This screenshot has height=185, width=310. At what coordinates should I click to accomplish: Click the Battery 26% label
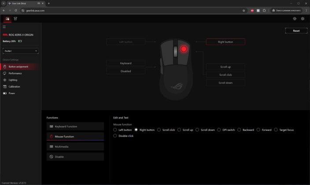pos(9,41)
